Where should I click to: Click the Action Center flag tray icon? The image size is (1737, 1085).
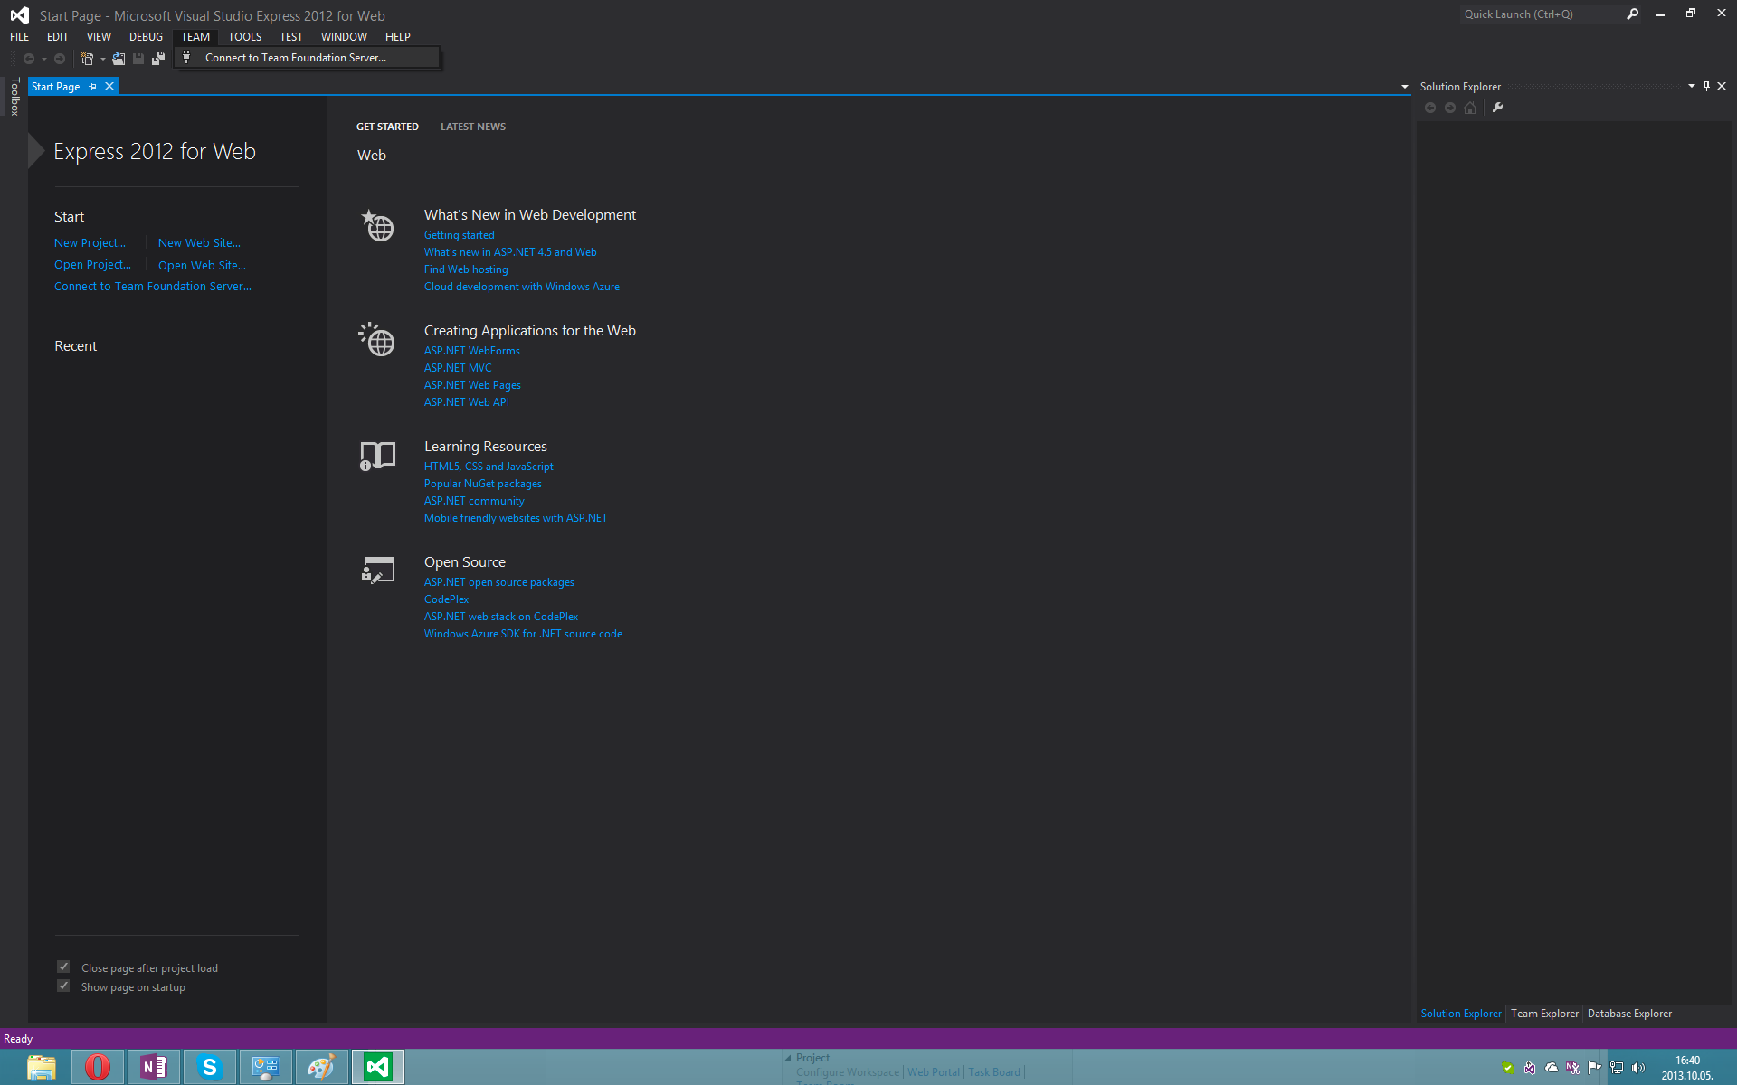(x=1594, y=1068)
